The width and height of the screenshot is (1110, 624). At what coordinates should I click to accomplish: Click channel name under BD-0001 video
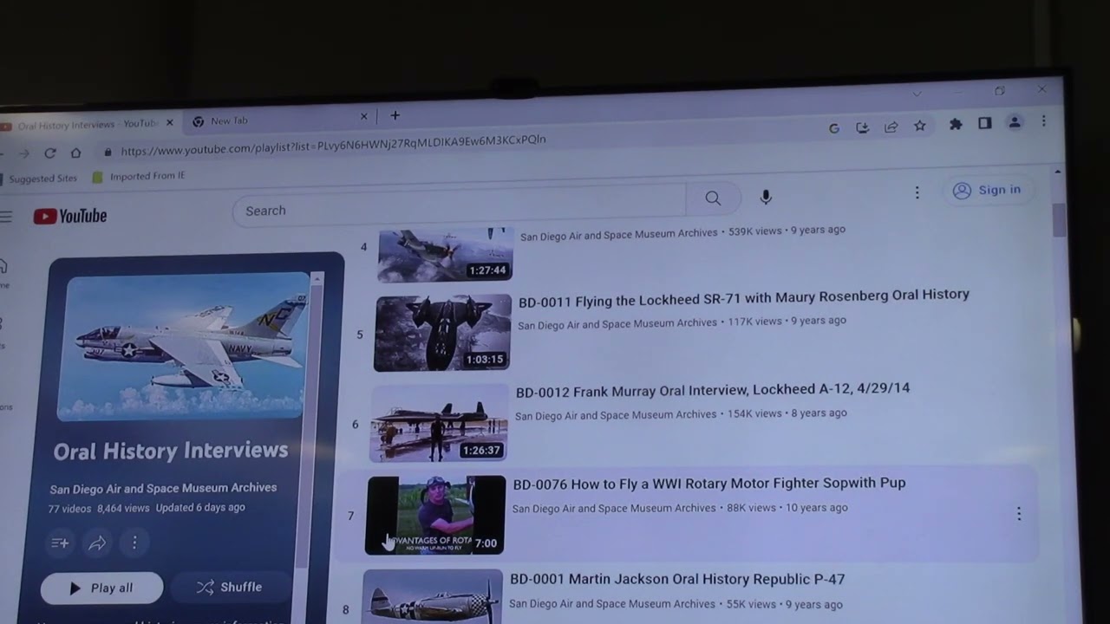612,604
